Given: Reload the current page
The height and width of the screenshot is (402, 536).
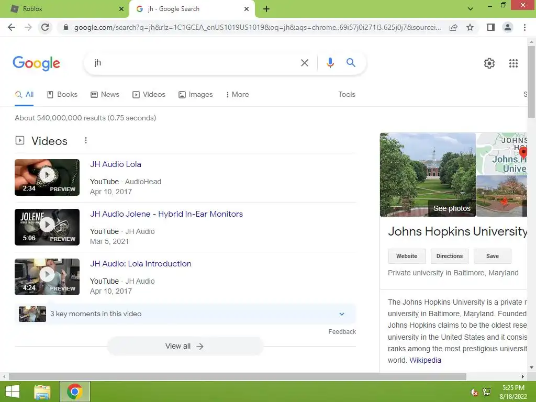Looking at the screenshot, I should coord(45,27).
